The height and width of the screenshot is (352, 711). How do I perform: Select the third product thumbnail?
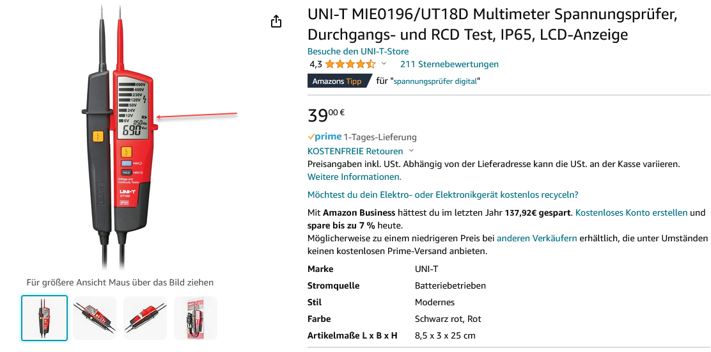(145, 317)
